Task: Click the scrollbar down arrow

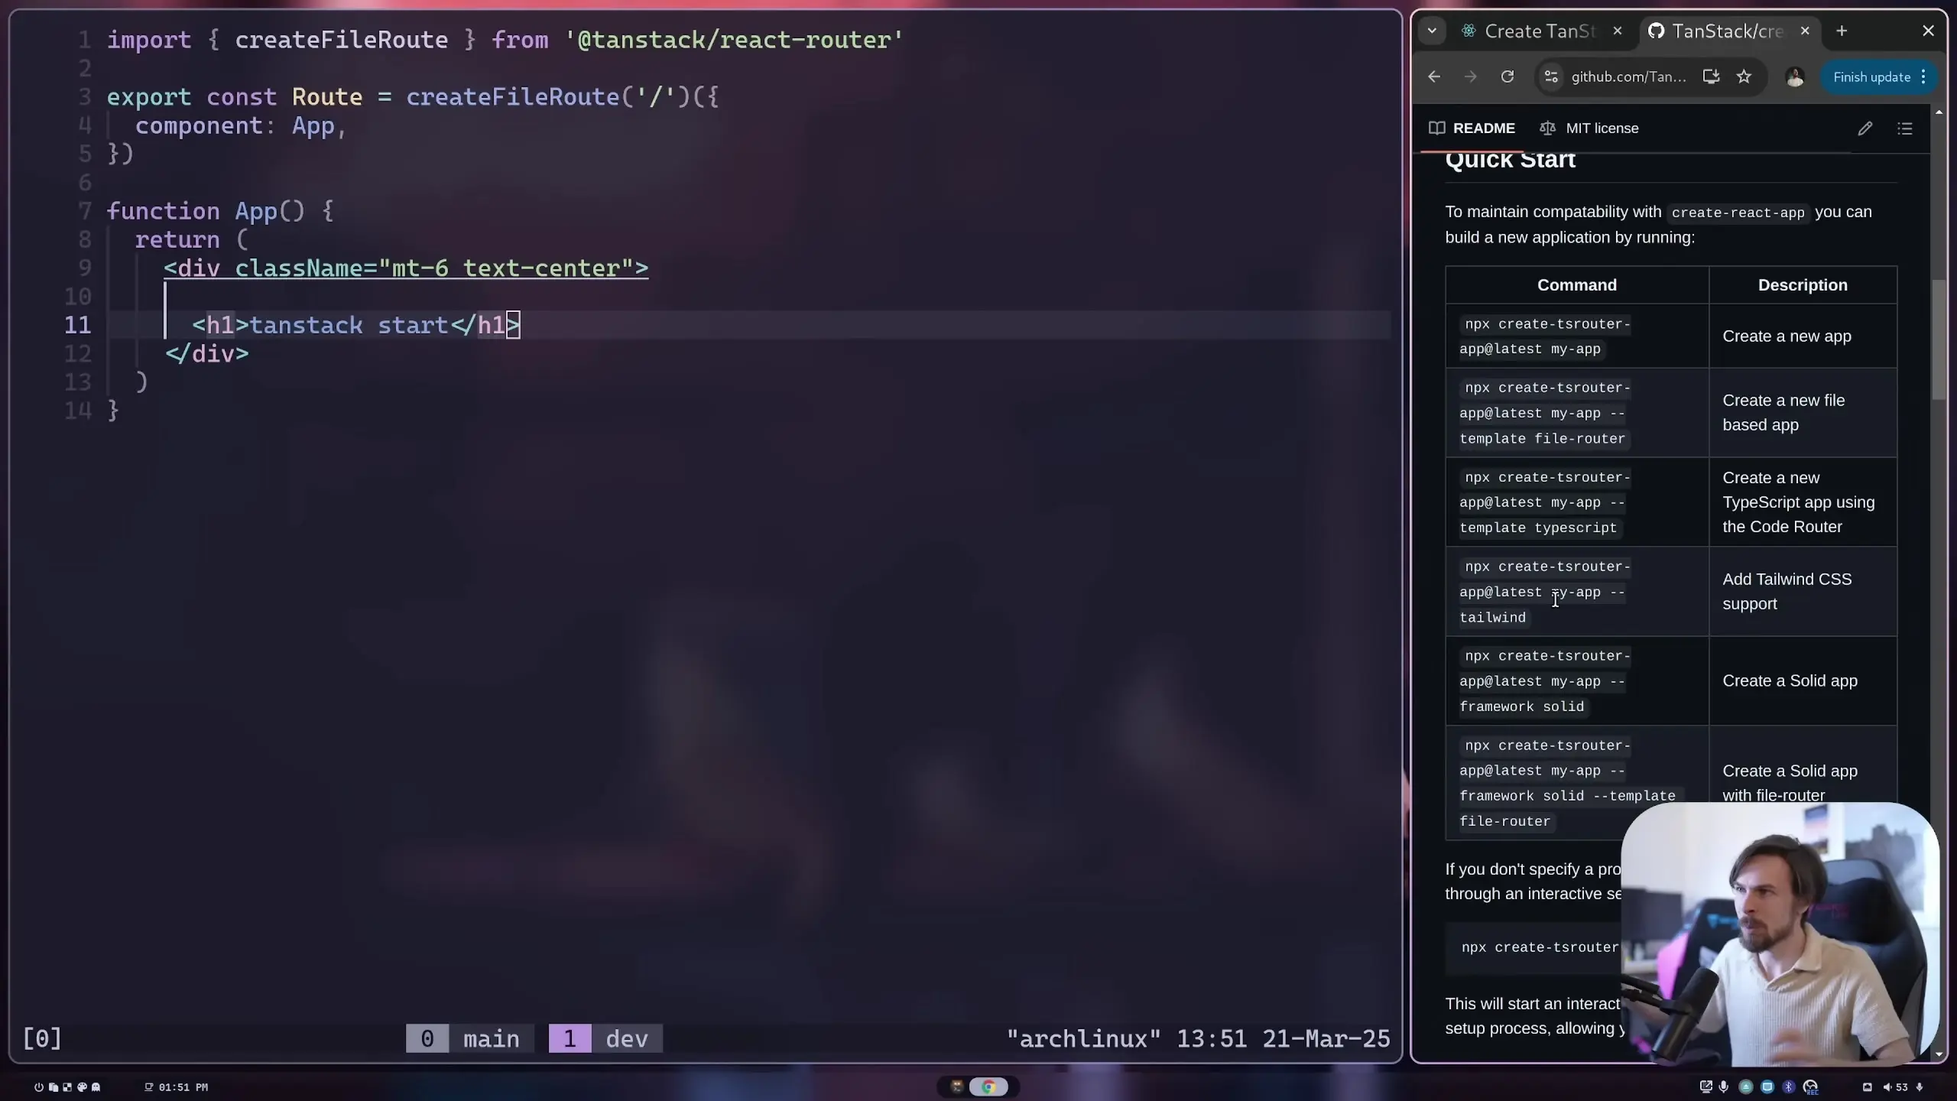Action: [1939, 1054]
